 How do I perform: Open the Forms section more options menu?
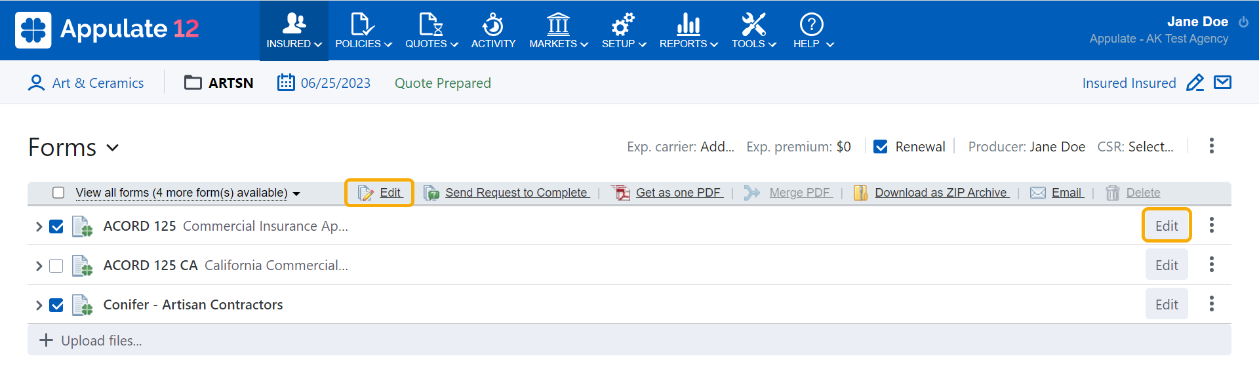click(x=1212, y=146)
